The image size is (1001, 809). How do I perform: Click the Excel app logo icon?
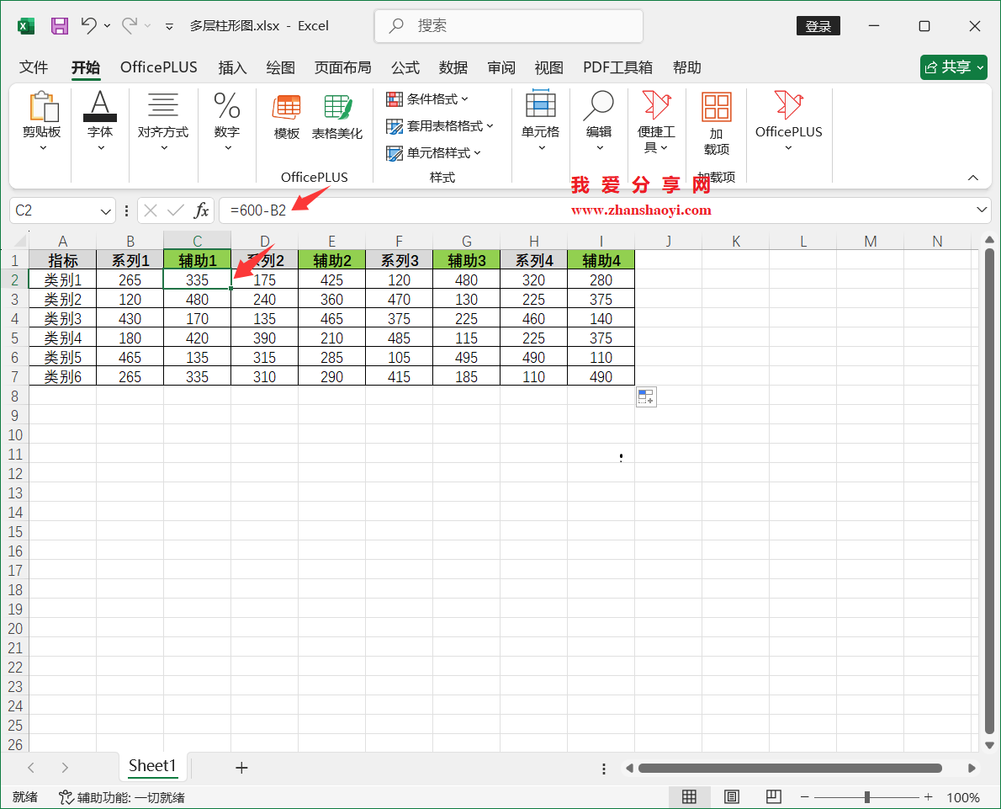click(25, 26)
